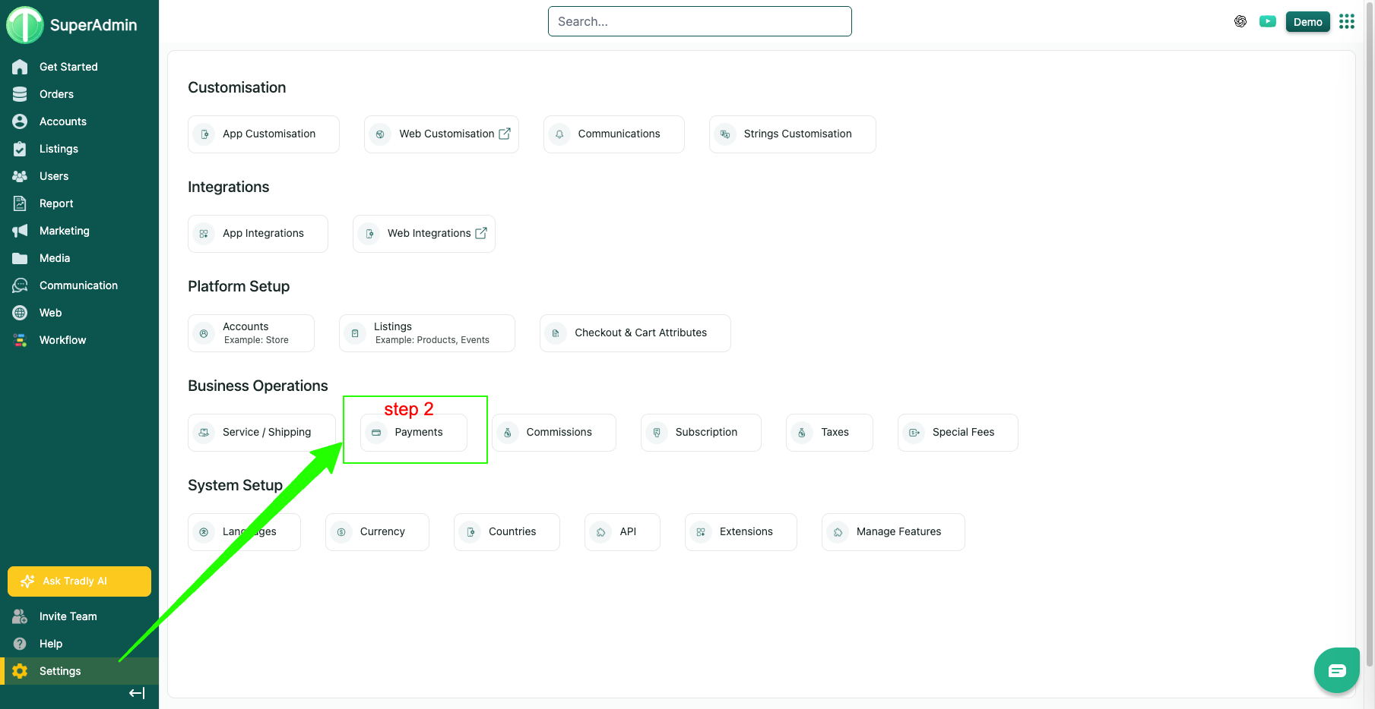Open the Demo account dropdown
The width and height of the screenshot is (1375, 709).
1307,22
